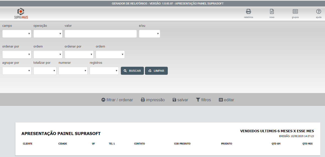
Task: Click into the valor text field
Action: point(101,34)
